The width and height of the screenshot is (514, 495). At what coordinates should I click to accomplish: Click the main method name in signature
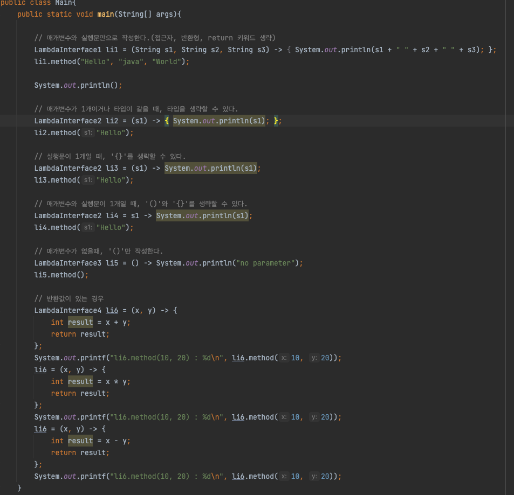tap(106, 14)
